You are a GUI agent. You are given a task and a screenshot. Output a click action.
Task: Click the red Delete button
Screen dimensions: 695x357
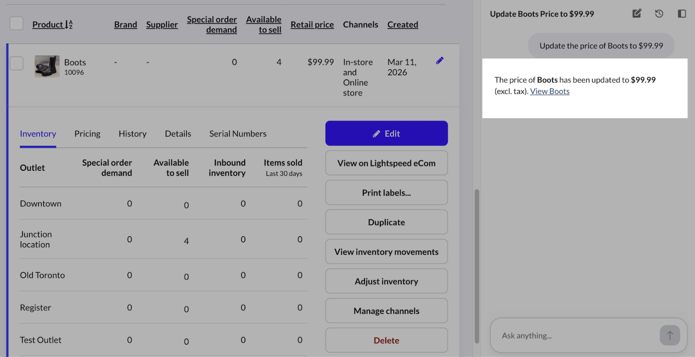coord(387,340)
